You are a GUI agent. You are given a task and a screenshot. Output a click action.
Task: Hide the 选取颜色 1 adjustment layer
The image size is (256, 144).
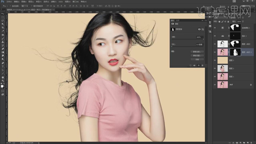tap(215, 28)
